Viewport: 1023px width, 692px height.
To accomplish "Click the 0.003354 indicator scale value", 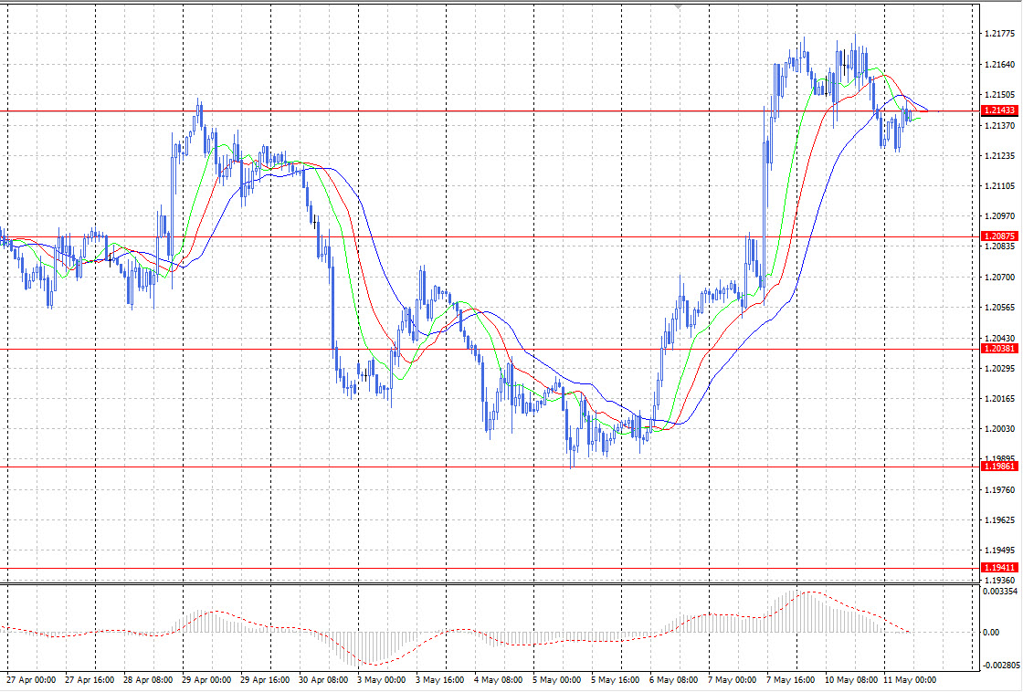I will [1000, 592].
